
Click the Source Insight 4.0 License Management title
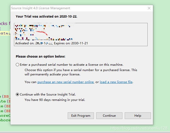click(41, 8)
